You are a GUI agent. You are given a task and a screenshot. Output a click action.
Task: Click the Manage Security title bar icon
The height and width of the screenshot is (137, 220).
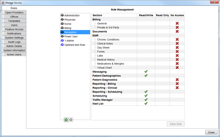pos(3,3)
